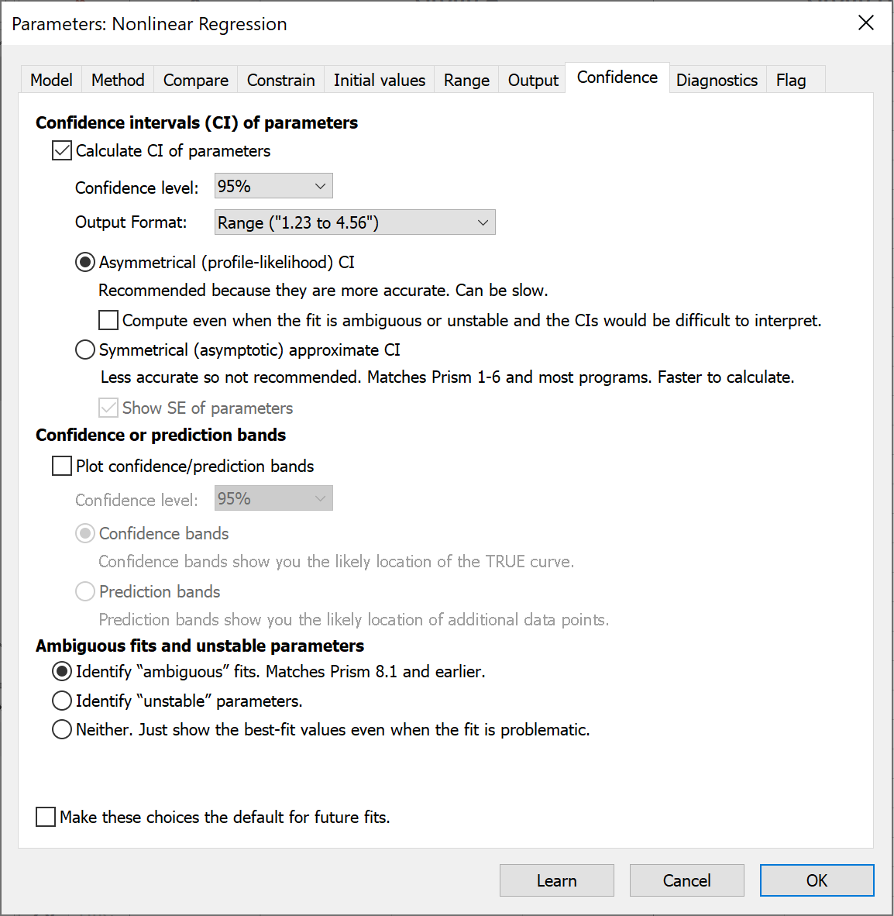Select Asymmetrical (profile-likelihood) CI option

(85, 263)
